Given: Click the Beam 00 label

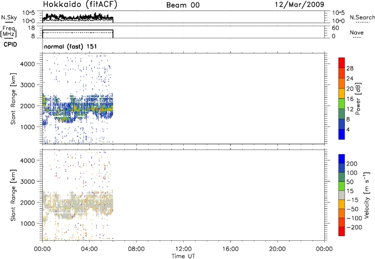Looking at the screenshot, I should point(183,5).
